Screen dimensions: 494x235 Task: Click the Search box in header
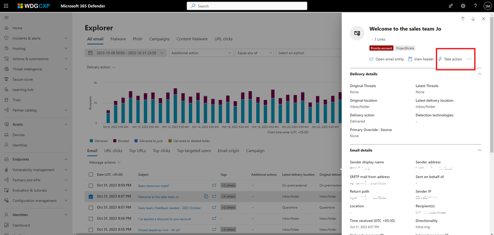(x=247, y=6)
